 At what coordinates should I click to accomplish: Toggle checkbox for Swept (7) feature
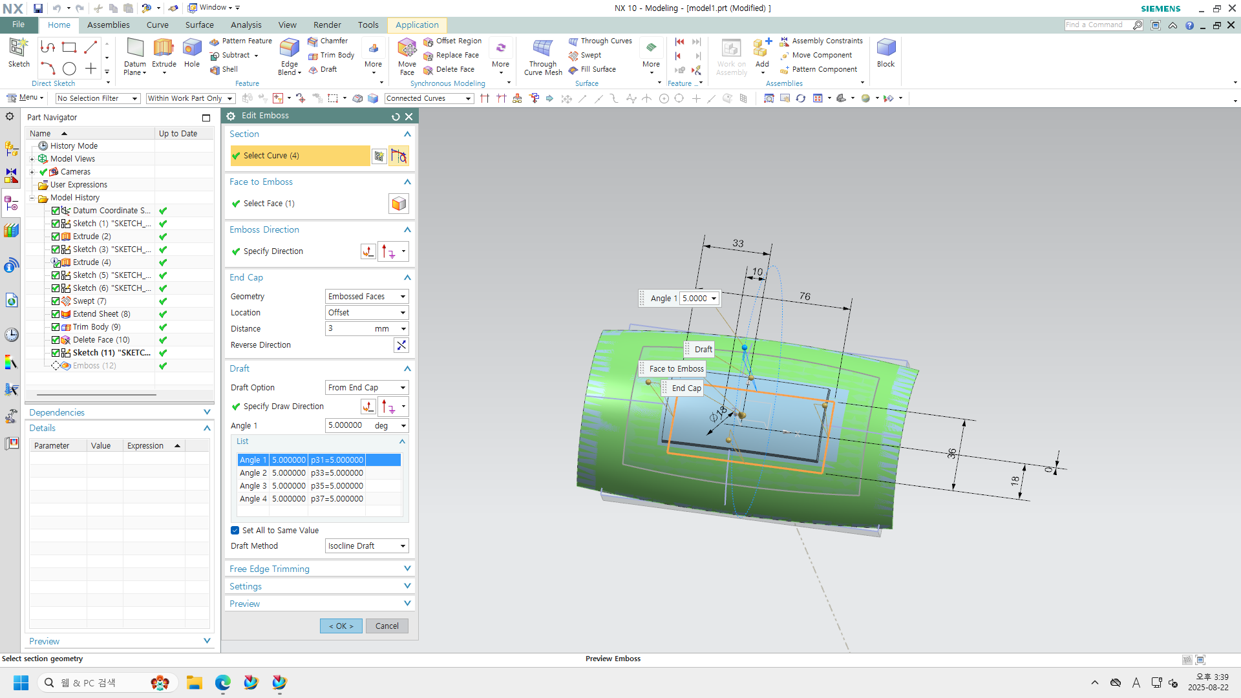56,301
